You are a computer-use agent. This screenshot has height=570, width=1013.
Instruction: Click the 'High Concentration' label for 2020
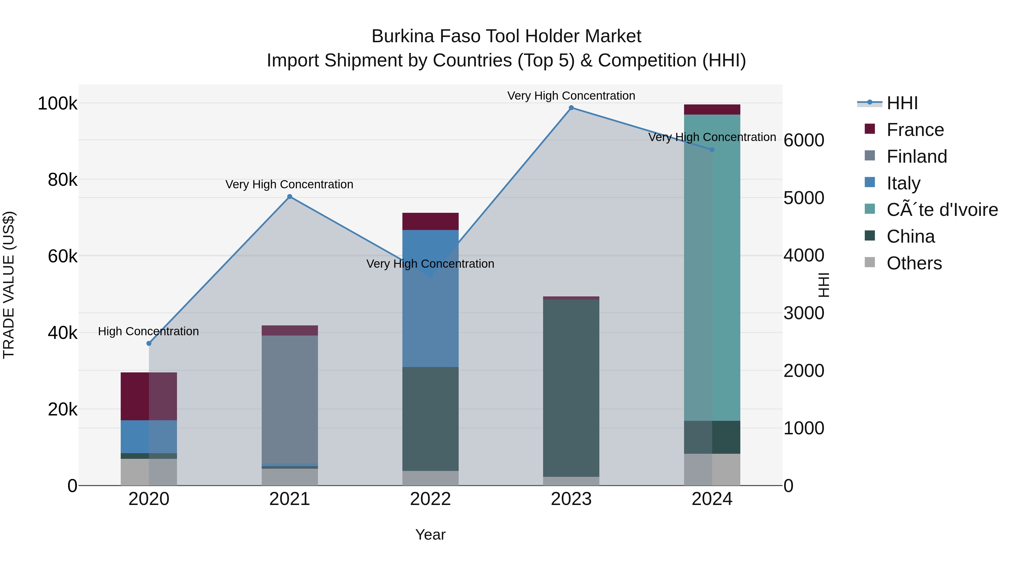click(x=149, y=331)
